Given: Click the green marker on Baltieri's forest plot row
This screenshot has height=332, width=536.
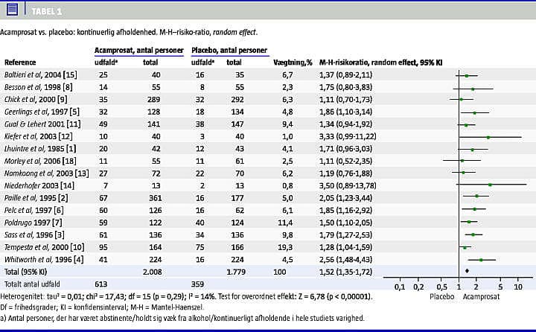Looking at the screenshot, I should [466, 76].
